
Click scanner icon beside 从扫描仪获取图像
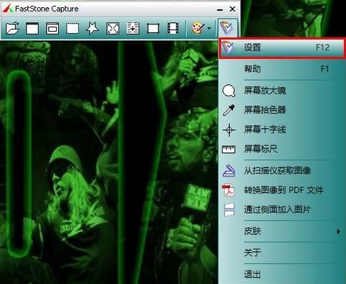(229, 170)
